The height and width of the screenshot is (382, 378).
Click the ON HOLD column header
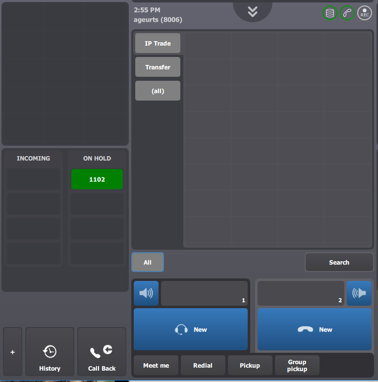click(97, 159)
